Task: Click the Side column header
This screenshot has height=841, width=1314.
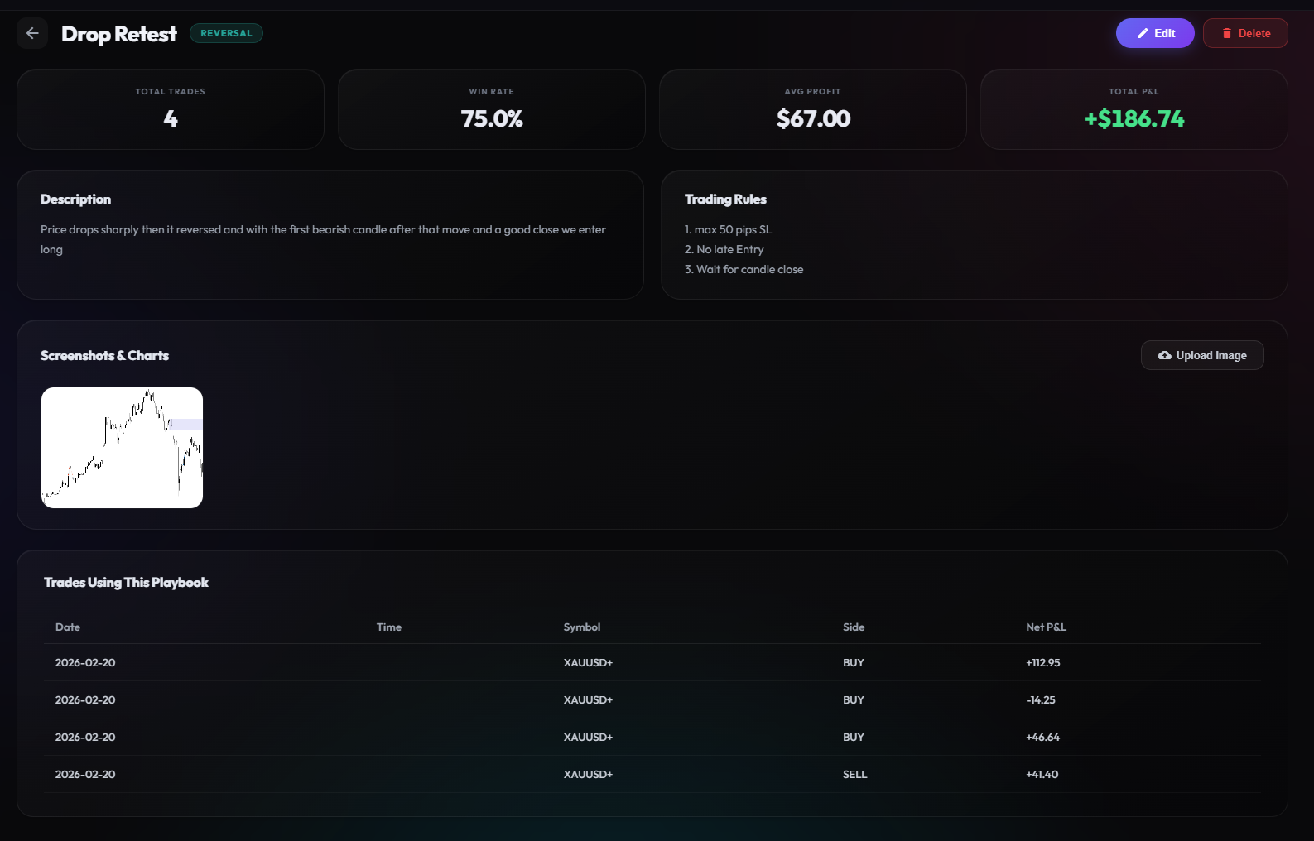Action: pyautogui.click(x=853, y=627)
